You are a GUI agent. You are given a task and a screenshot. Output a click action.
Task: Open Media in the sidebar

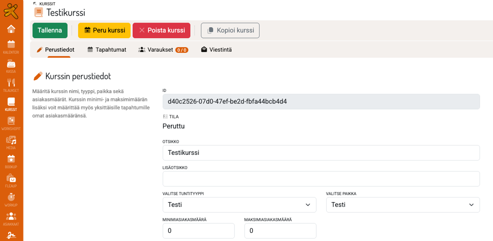point(11,142)
